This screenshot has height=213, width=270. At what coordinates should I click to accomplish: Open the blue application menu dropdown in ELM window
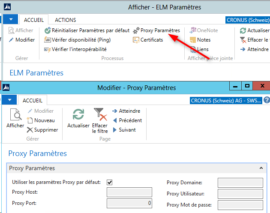(13, 20)
